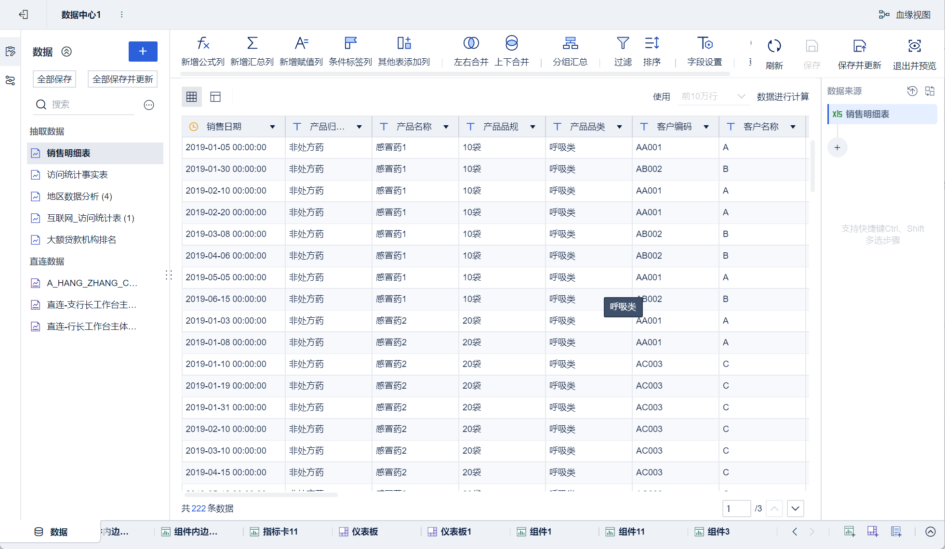Screen dimensions: 945x549
Task: Click the 搜索 data search field
Action: (x=92, y=105)
